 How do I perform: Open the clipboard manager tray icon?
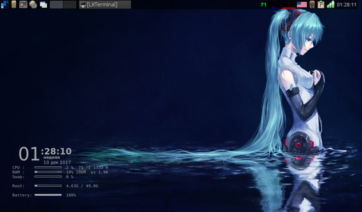pos(321,4)
